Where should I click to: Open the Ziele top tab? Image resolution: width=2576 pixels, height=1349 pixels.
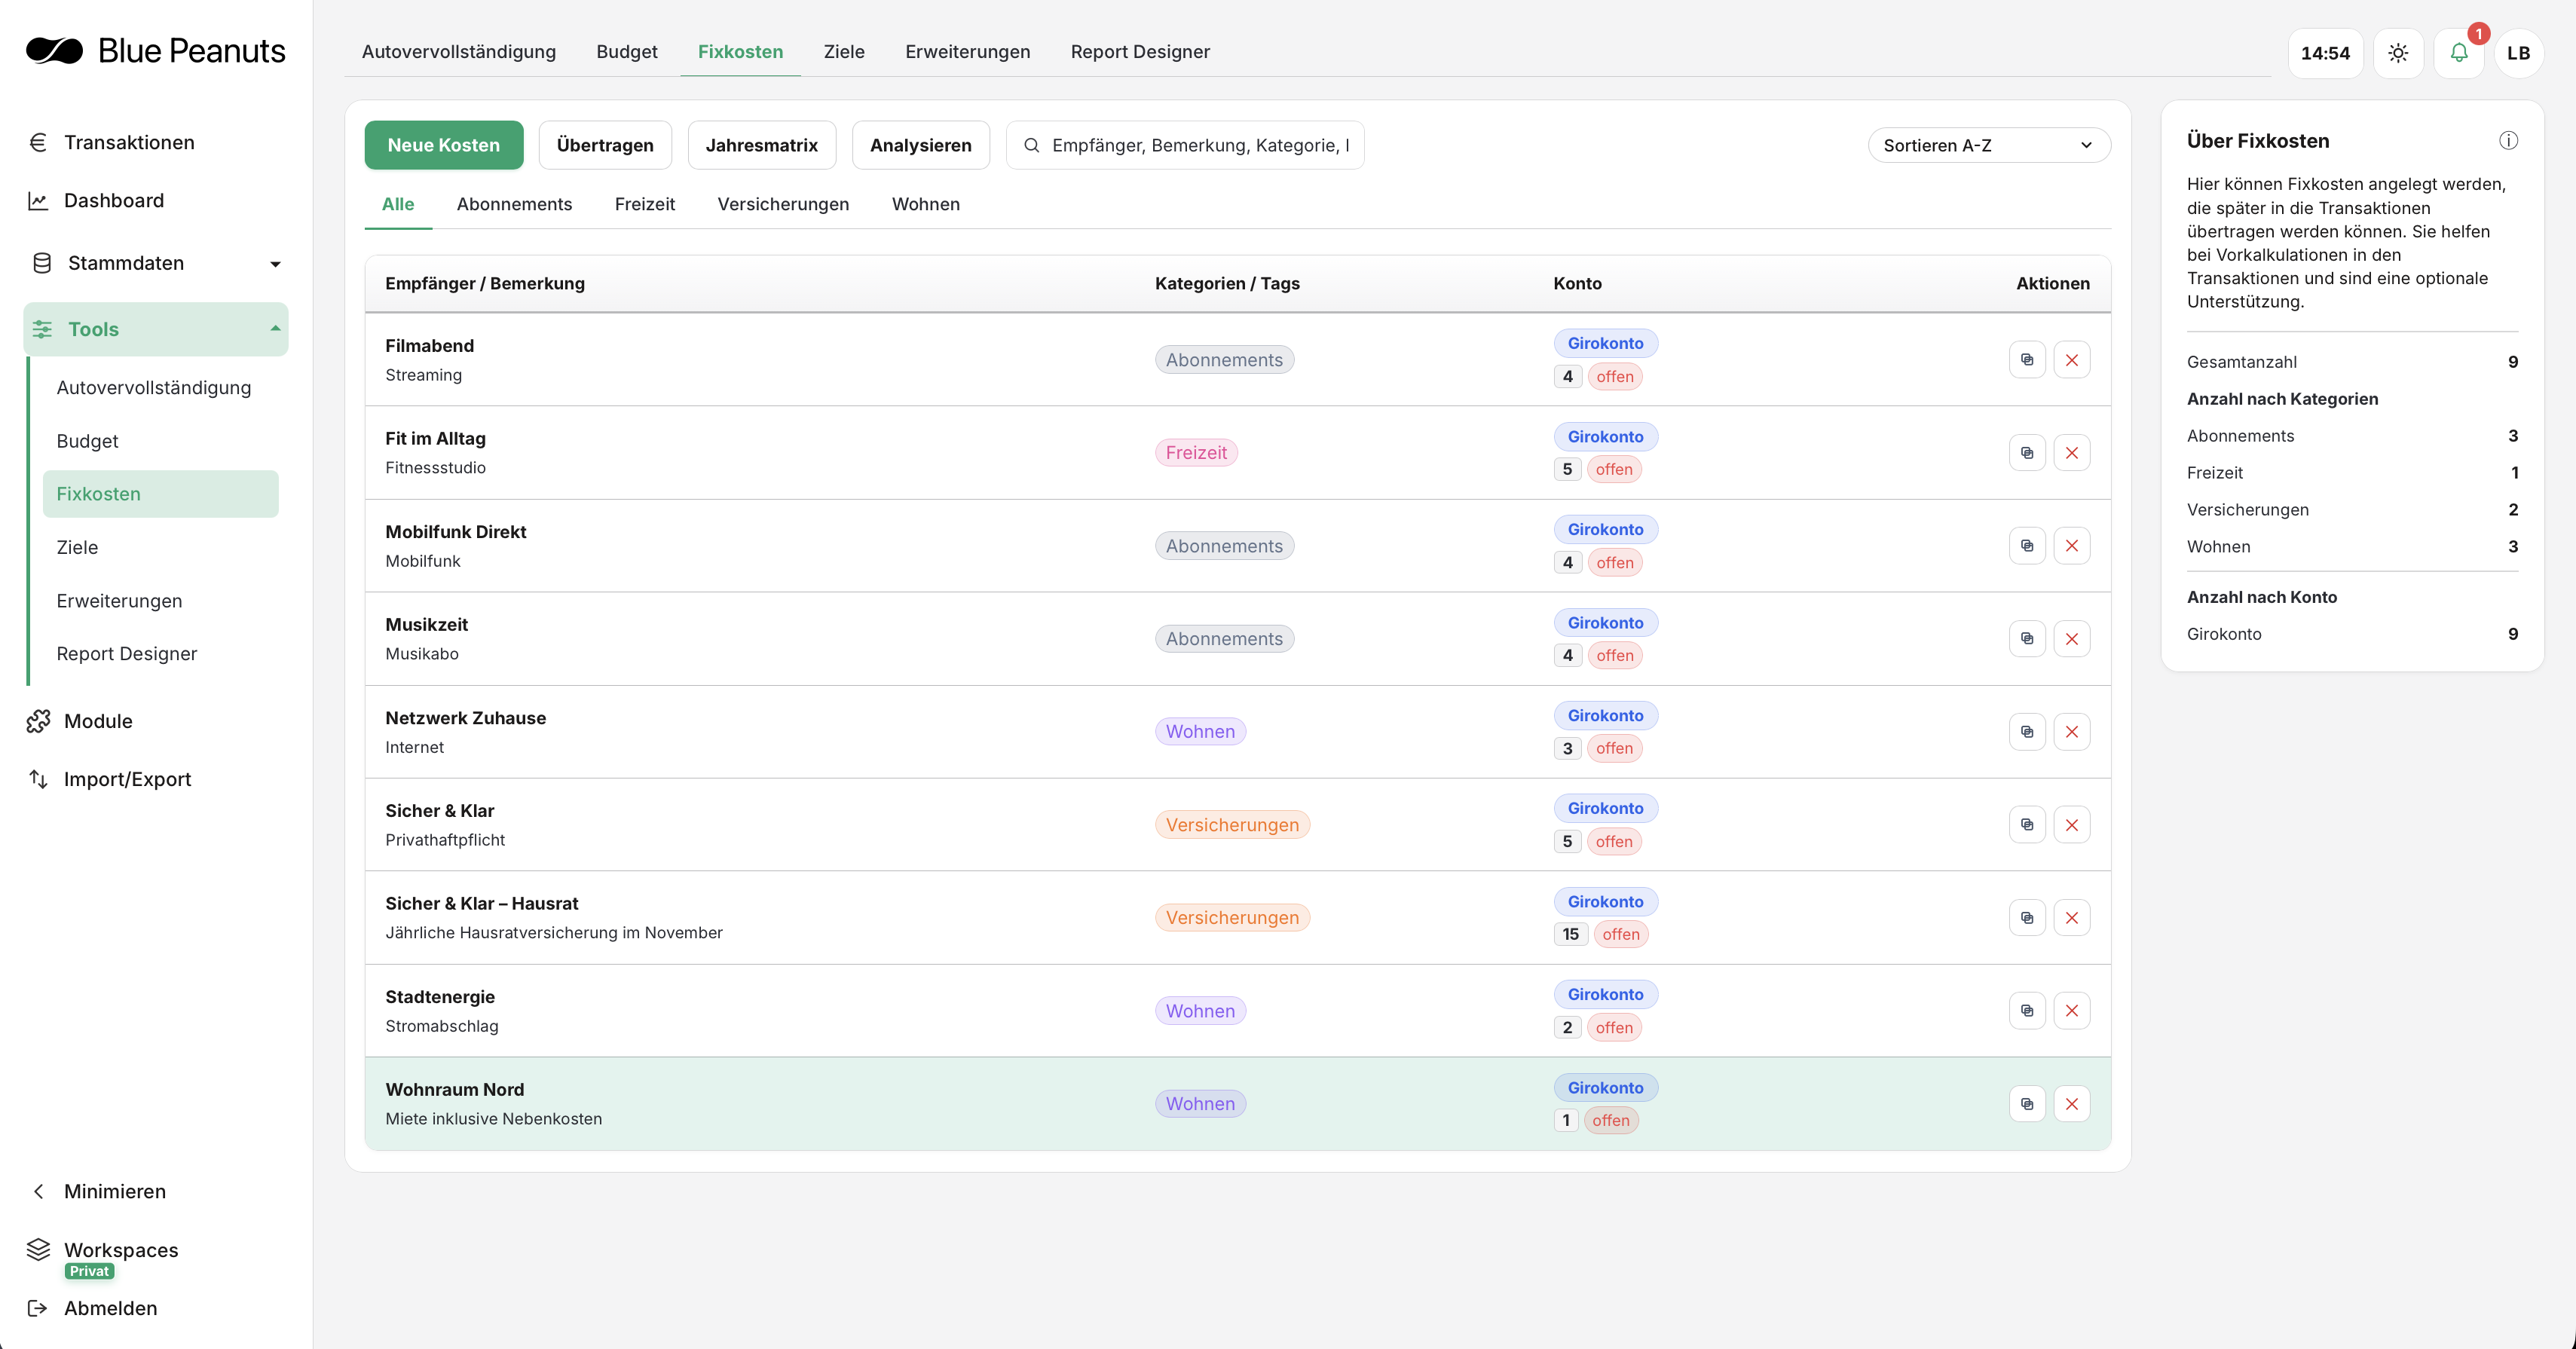tap(844, 52)
